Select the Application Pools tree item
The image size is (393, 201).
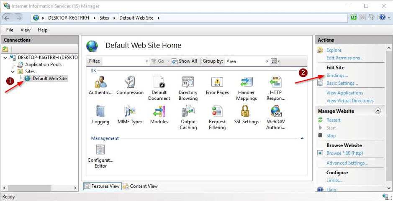(x=43, y=65)
